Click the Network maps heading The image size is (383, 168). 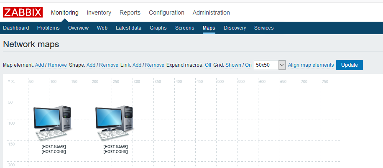coord(31,44)
